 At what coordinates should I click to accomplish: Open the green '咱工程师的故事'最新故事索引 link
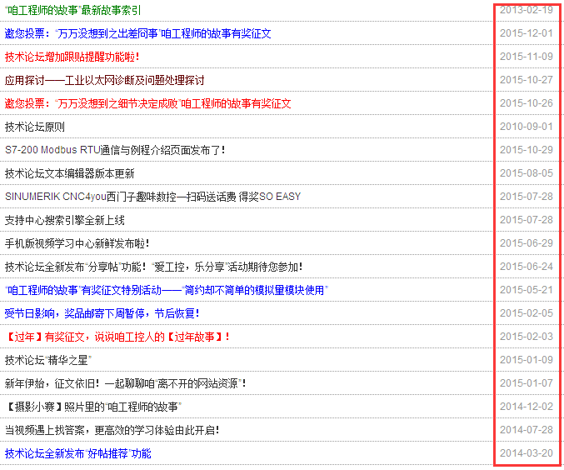pyautogui.click(x=72, y=10)
